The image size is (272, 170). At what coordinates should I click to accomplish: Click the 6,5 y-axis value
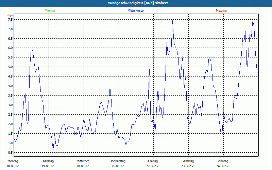tap(11, 38)
